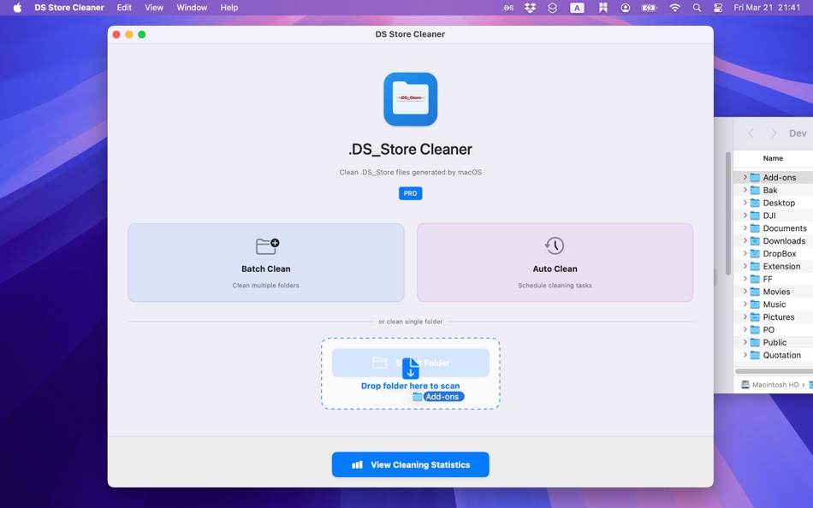813x508 pixels.
Task: Click the Finder forward arrow
Action: 774,133
